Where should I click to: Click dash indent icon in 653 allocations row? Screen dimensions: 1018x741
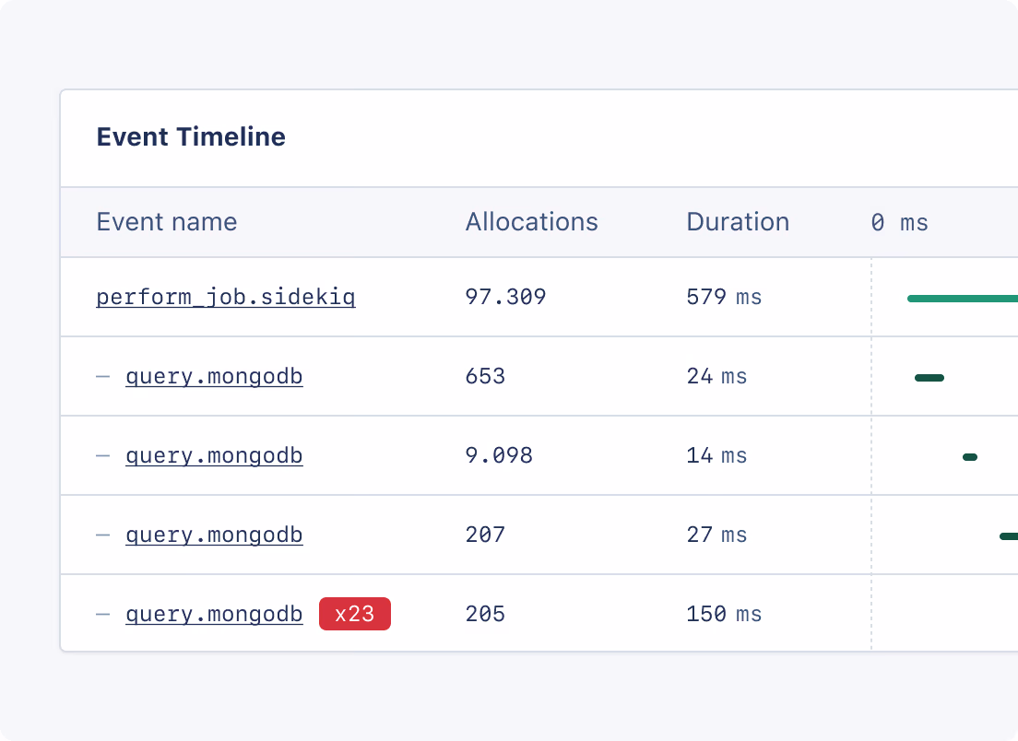coord(103,377)
